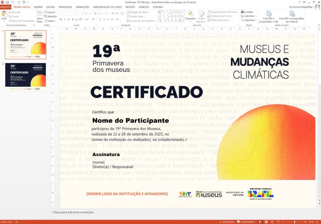321x224 pixels.
Task: Toggle the Anotações notes pane
Action: click(226, 222)
